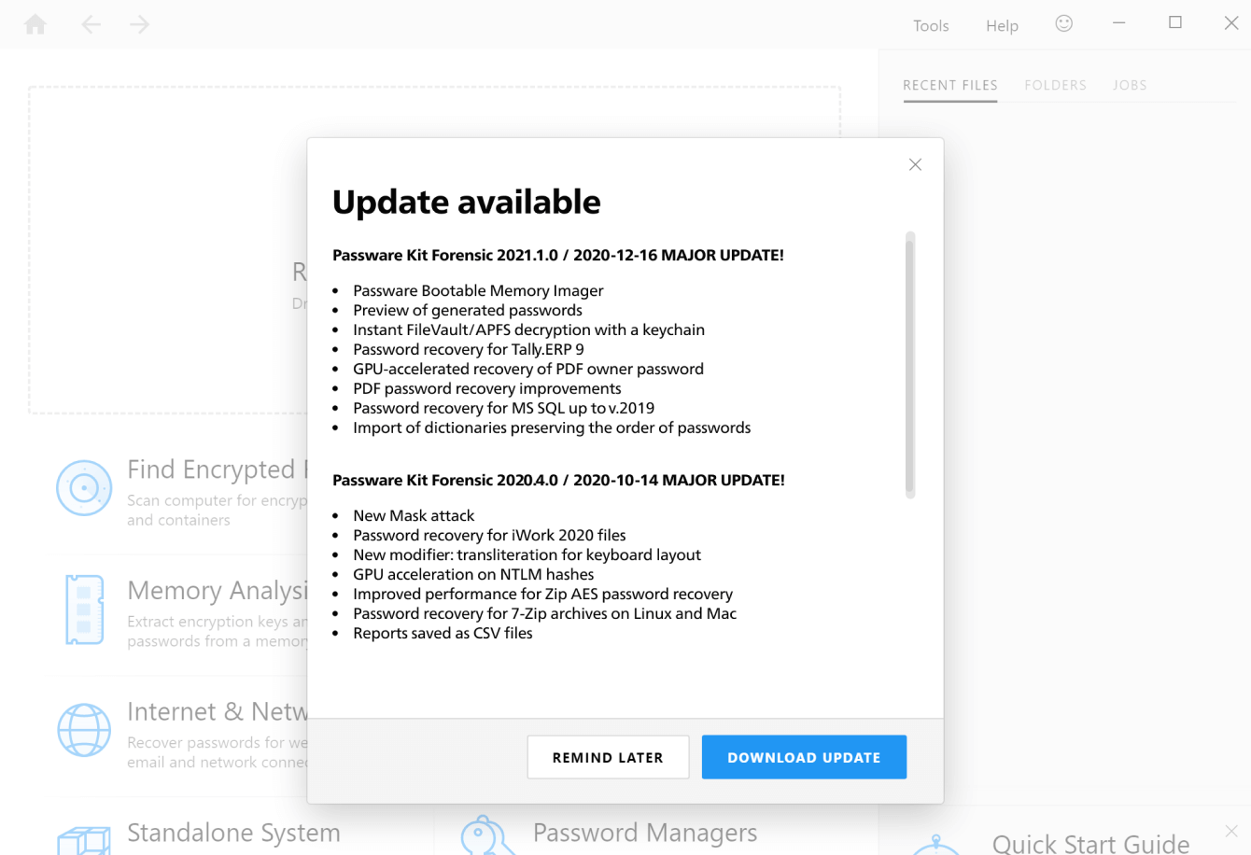This screenshot has height=855, width=1251.
Task: Click the Standalone System icon
Action: 84,840
